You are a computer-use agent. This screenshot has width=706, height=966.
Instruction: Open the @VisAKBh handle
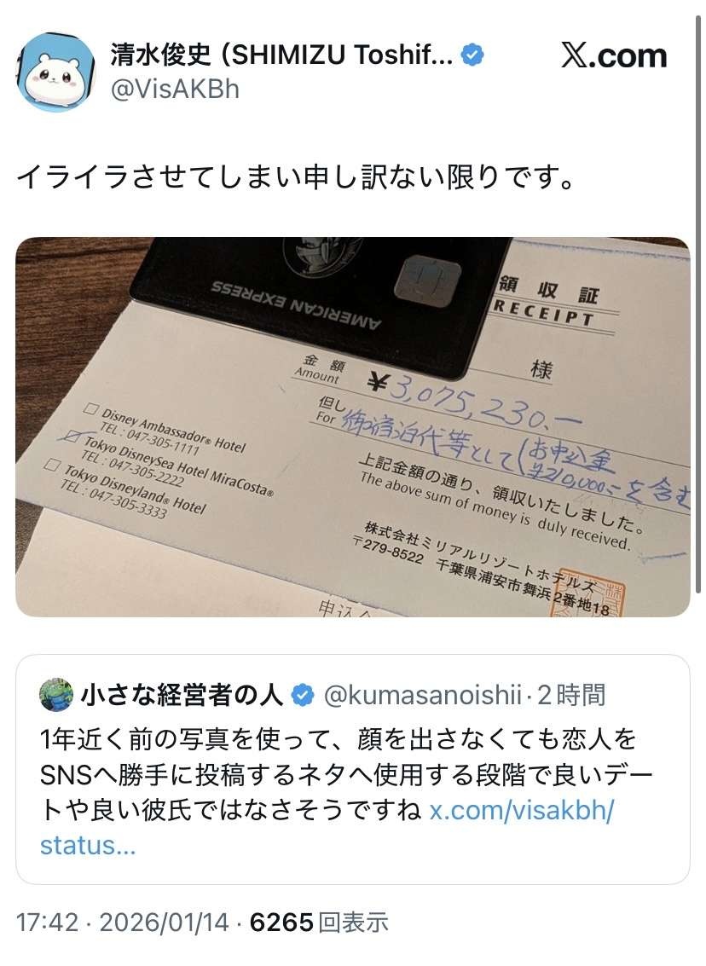point(175,90)
